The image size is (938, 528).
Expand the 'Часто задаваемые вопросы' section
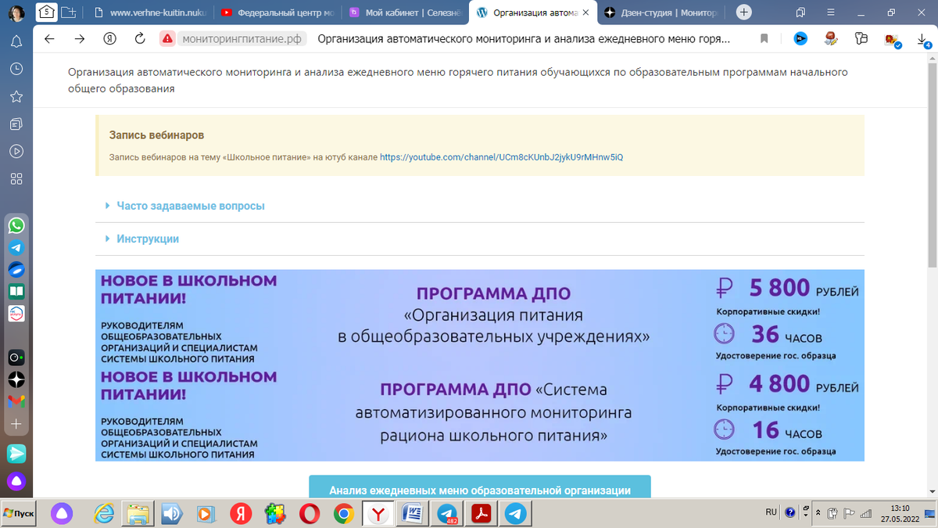[x=190, y=206]
